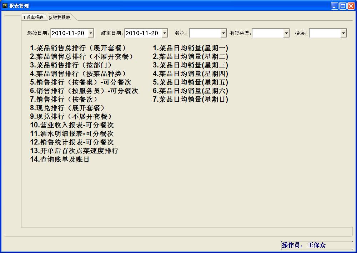Screen dimensions: 357x253
Task: Click 14.查询账单及账目
Action: pos(60,159)
